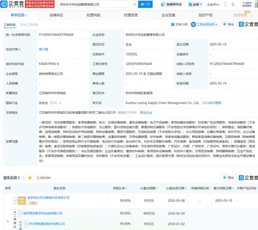The image size is (258, 230).
Task: Open the 企业发展 tab
Action: click(168, 15)
